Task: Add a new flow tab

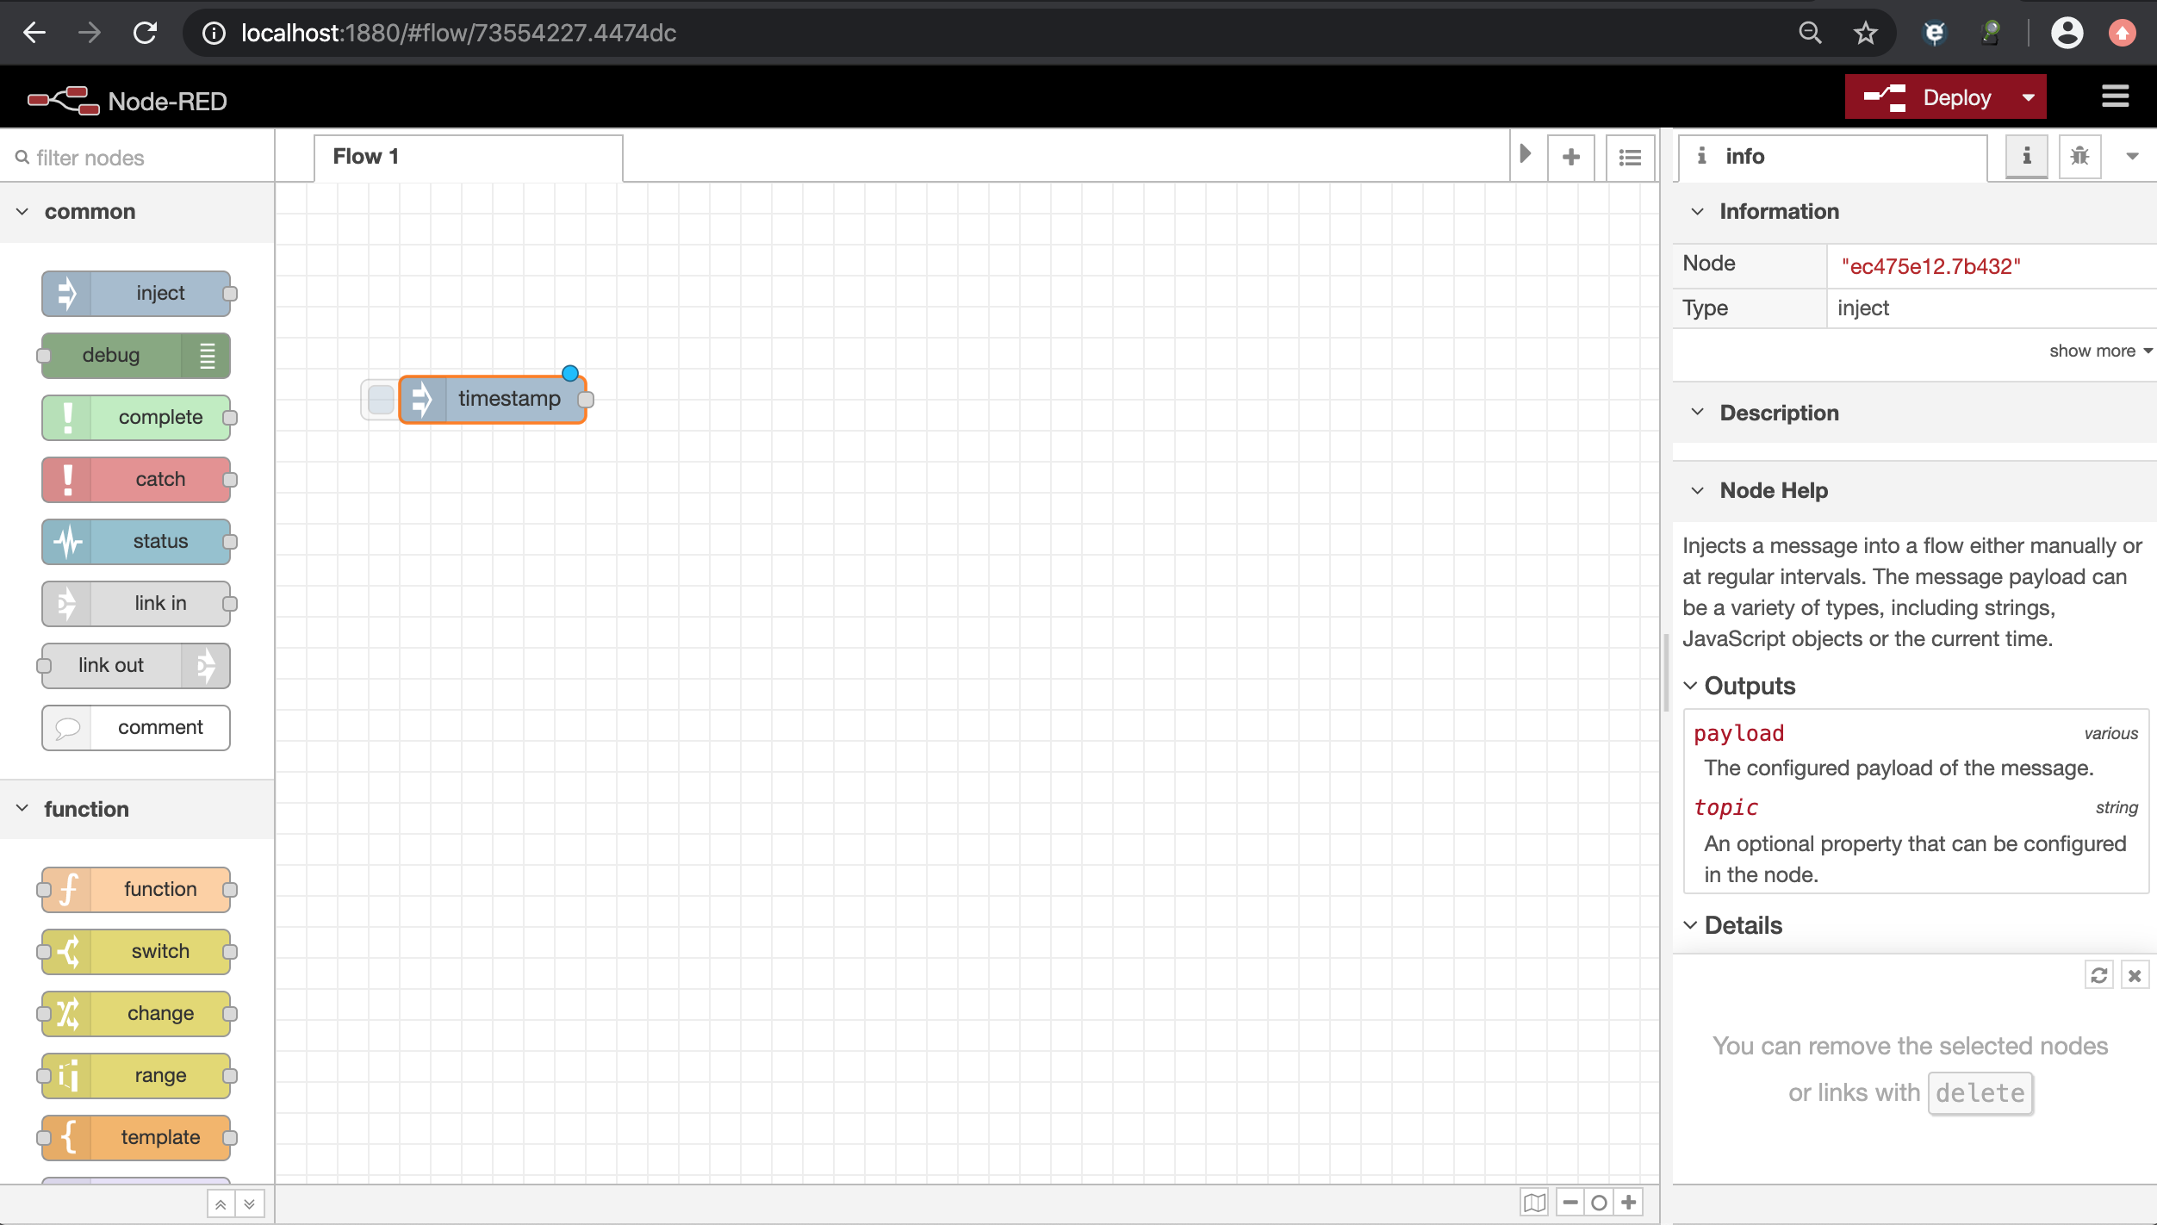Action: 1570,157
